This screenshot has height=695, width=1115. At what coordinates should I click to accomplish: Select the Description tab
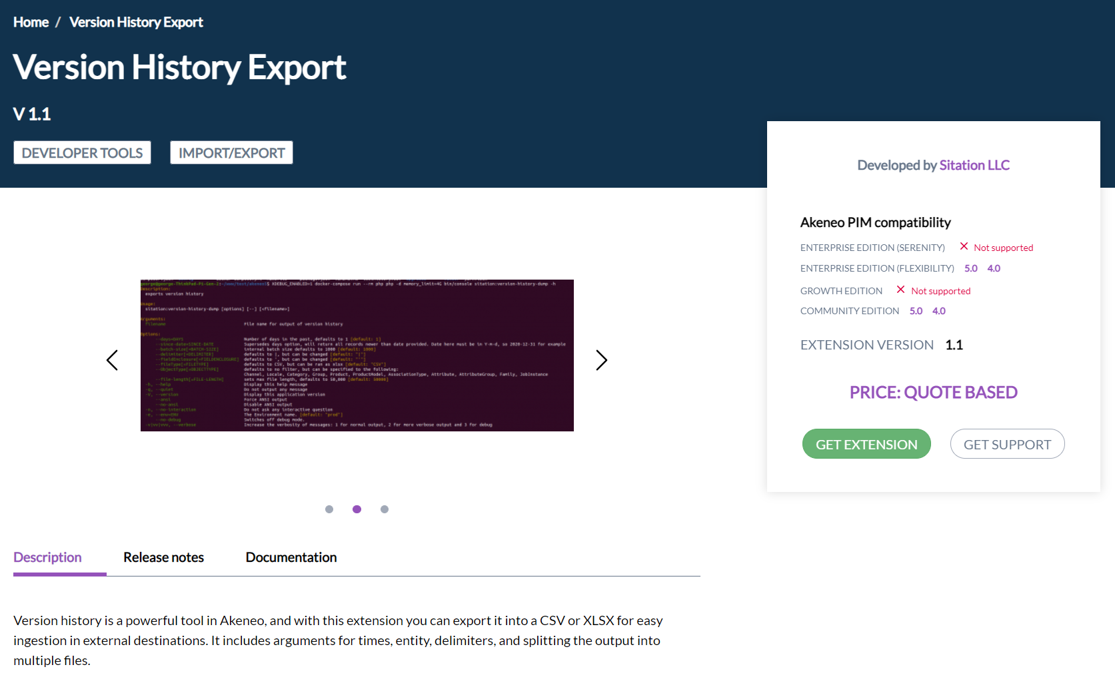pos(47,557)
